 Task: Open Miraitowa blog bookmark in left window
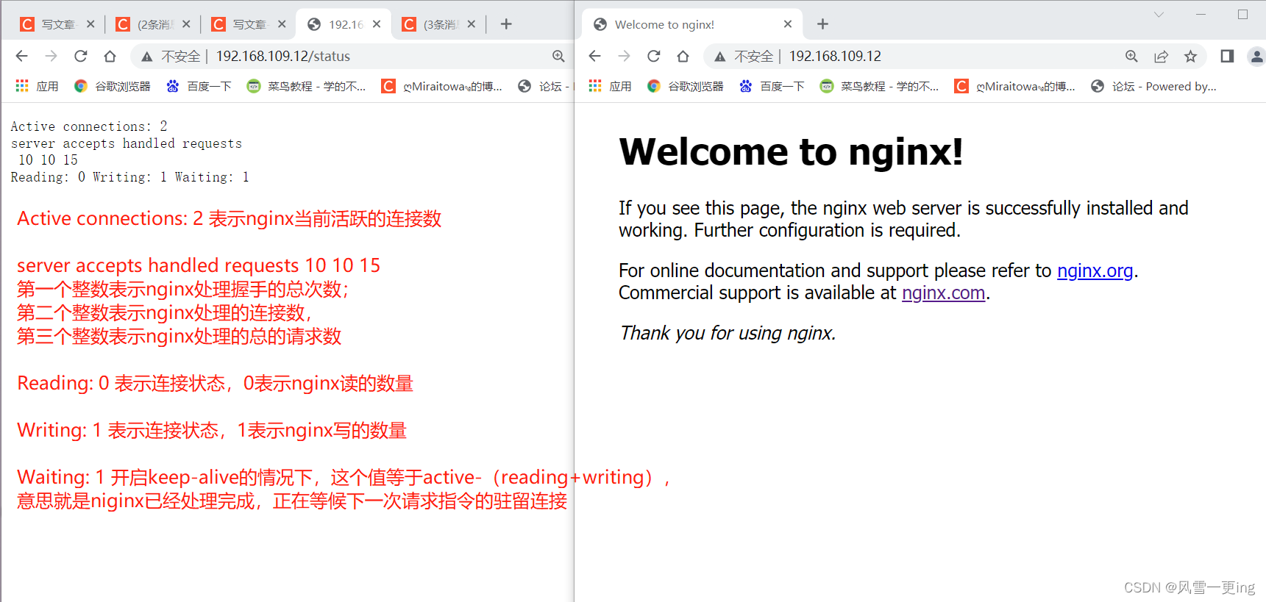pos(442,86)
